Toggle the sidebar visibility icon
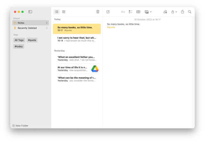This screenshot has height=142, width=205. [30, 12]
